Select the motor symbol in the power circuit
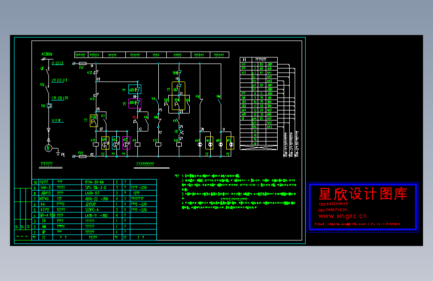 pos(48,148)
